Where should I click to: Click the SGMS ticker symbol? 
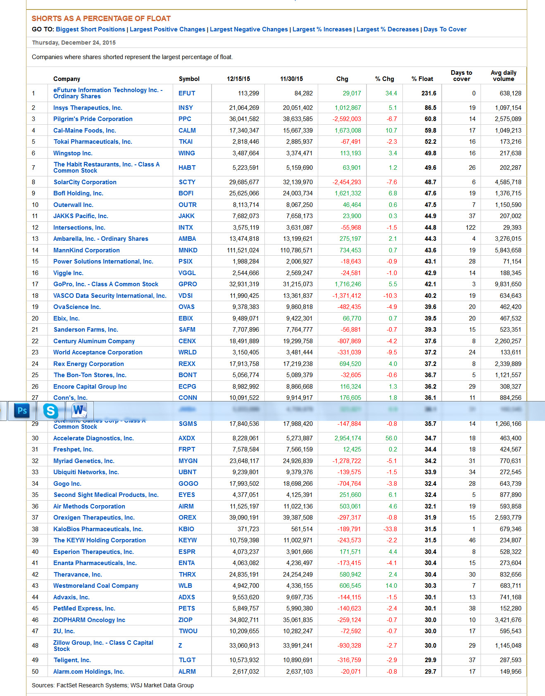pyautogui.click(x=188, y=424)
